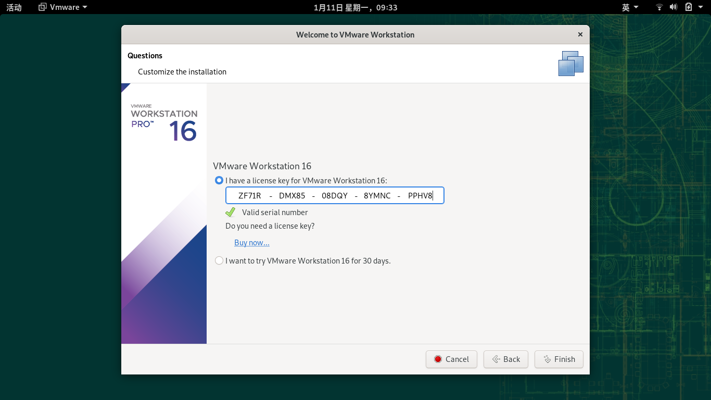
Task: Expand the system menu arrow in top bar
Action: coord(702,7)
